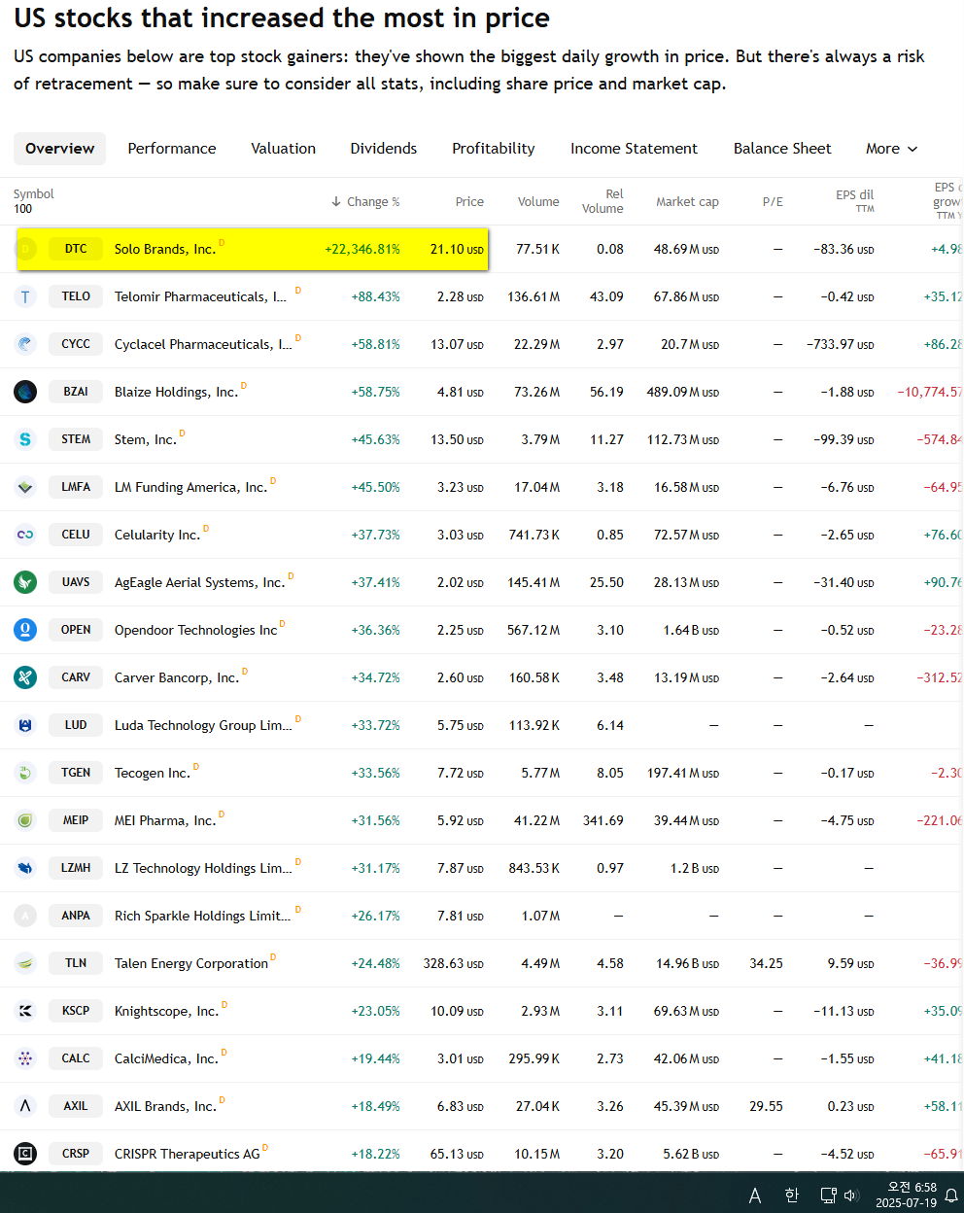Open the BZAI ticker symbol link
Viewport: 964px width, 1213px height.
pos(76,392)
